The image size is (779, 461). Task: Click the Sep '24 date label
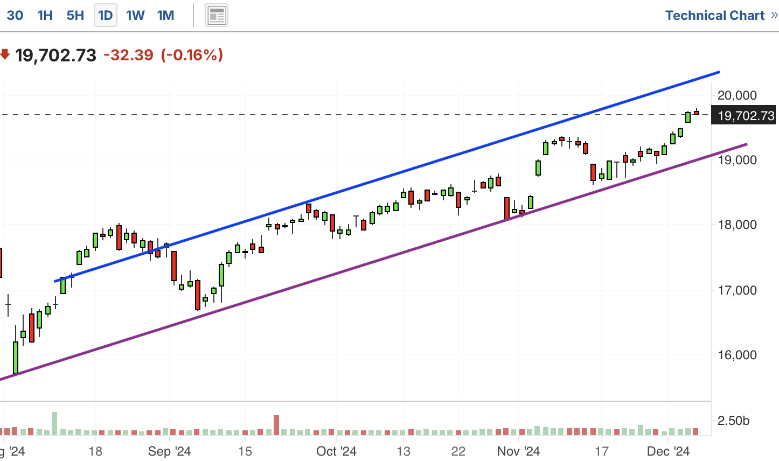[169, 451]
